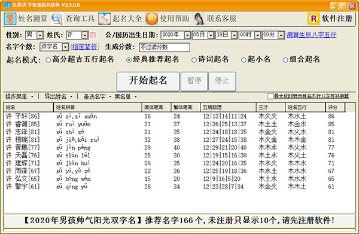Click the small red icon beside surname

[x=93, y=35]
